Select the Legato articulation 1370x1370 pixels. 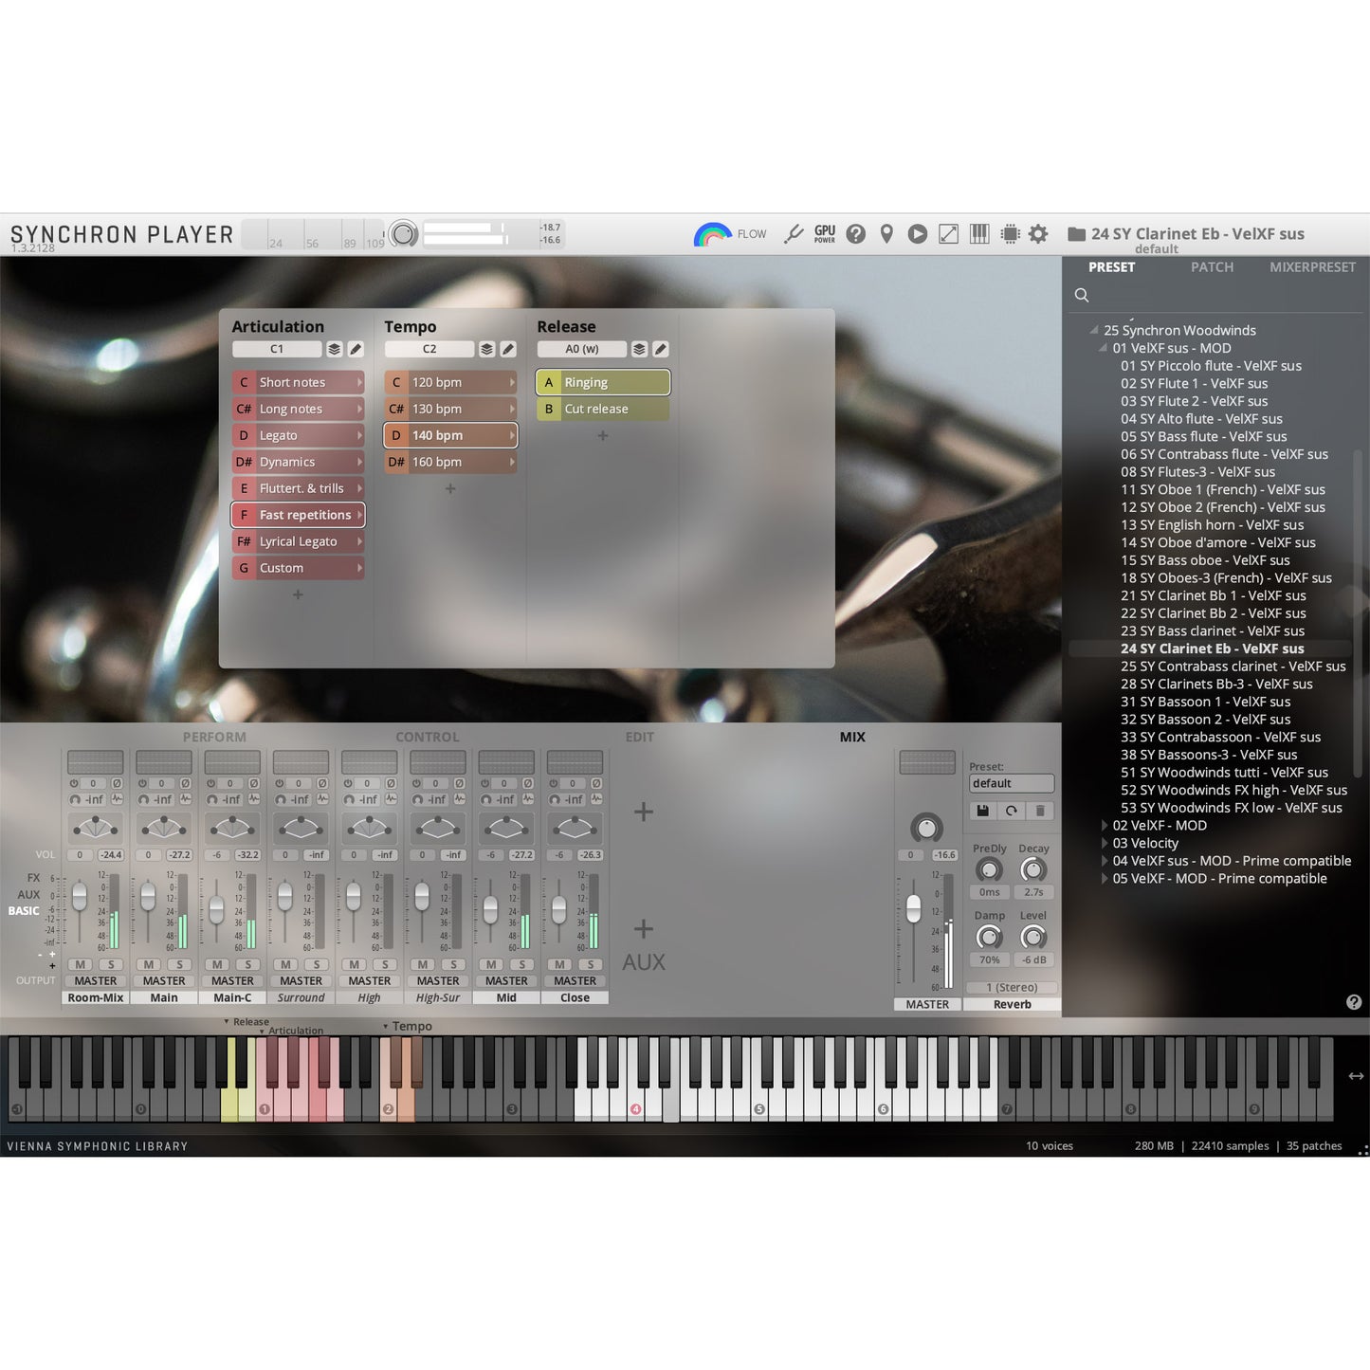pos(298,435)
